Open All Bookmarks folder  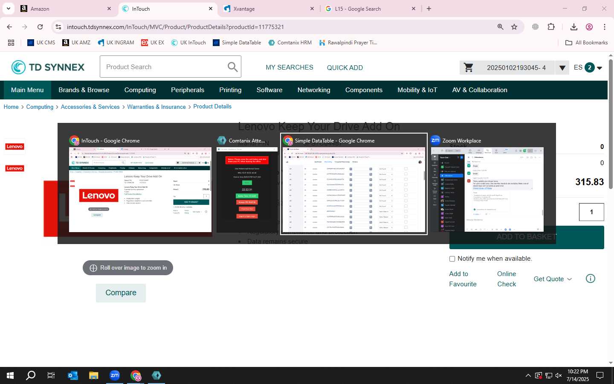pos(586,43)
